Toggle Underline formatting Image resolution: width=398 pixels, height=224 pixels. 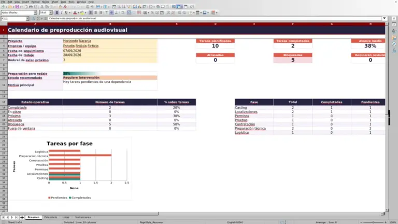(x=66, y=12)
